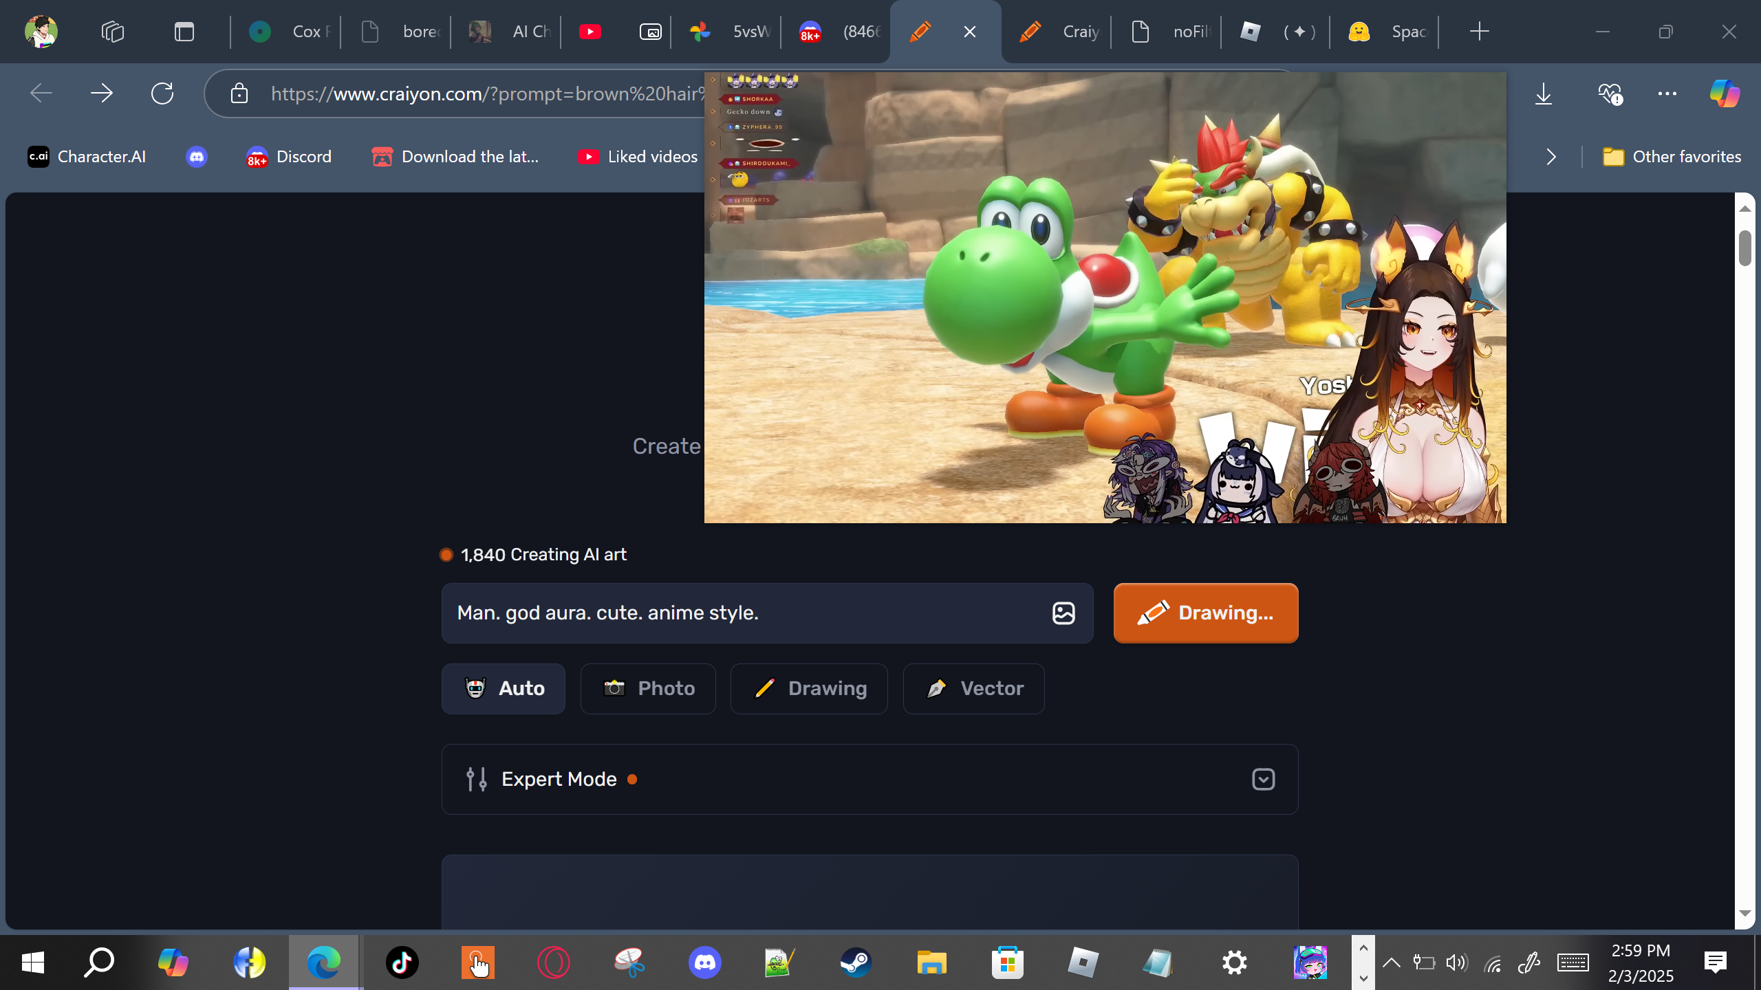Viewport: 1761px width, 990px height.
Task: Click the scroll down arrow of page scrollbar
Action: tap(1745, 913)
